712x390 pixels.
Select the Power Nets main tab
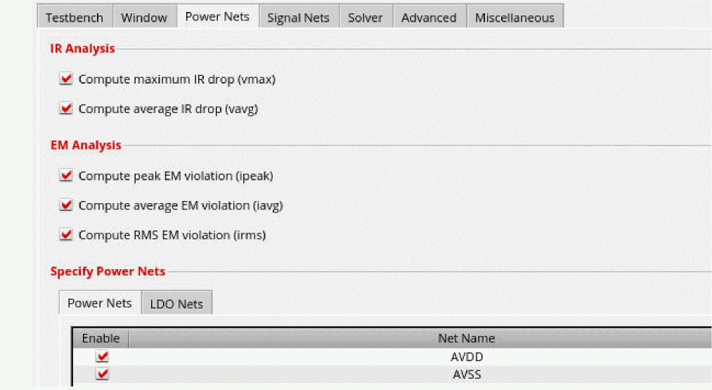[217, 16]
